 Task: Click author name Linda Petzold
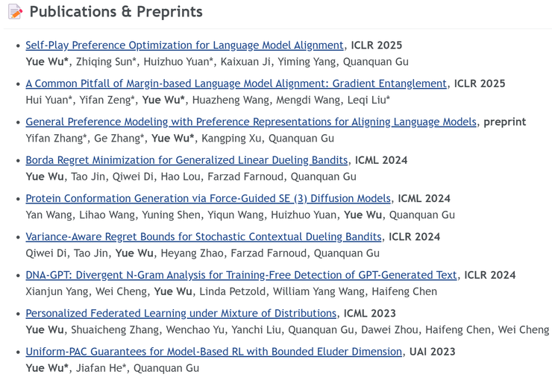click(x=232, y=292)
